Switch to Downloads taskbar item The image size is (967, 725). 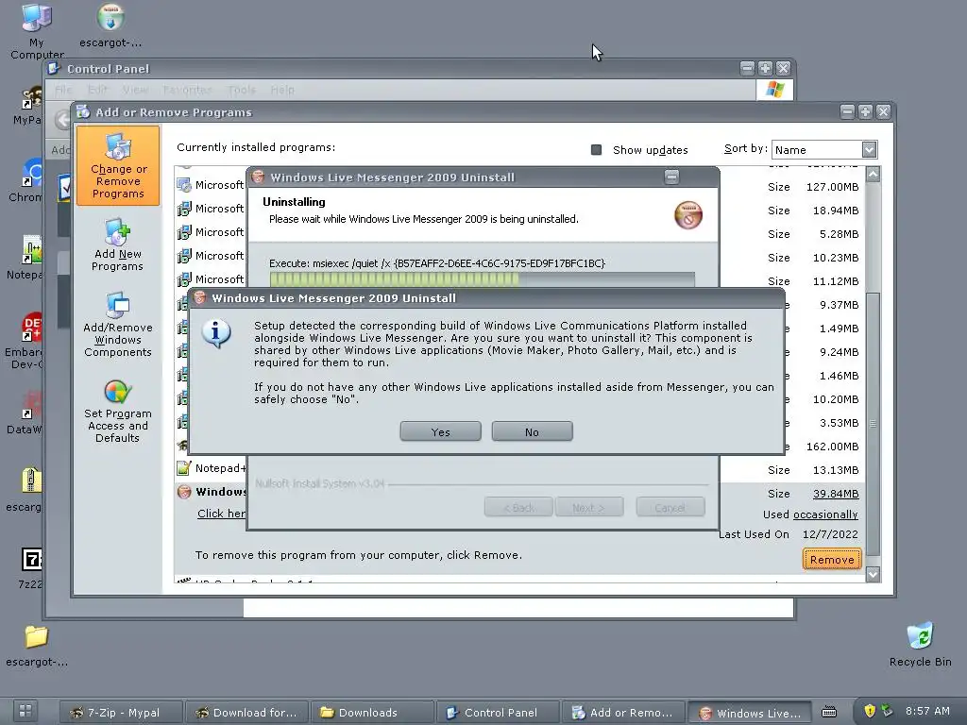click(x=372, y=712)
